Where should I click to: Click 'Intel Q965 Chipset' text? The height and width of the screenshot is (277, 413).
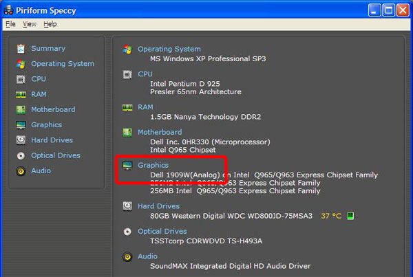183,150
